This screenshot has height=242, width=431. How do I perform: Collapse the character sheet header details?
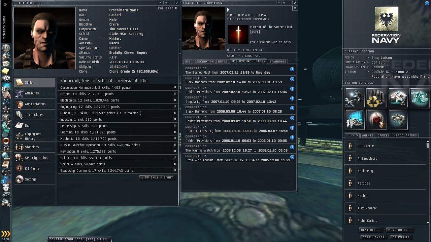(x=168, y=8)
